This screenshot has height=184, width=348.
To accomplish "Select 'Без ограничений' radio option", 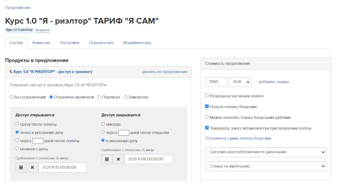I will pyautogui.click(x=11, y=97).
